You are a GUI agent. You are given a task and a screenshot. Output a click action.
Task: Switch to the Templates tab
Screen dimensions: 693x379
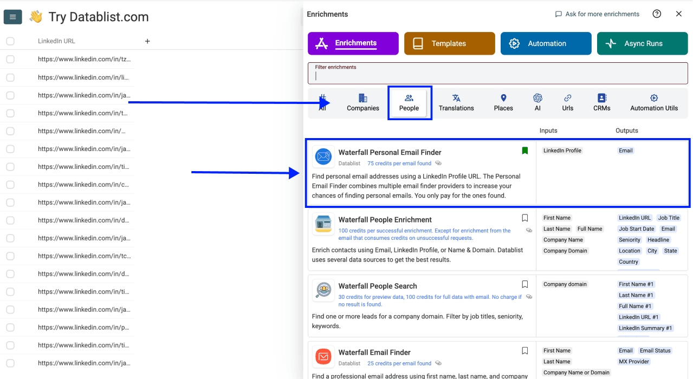pos(449,43)
